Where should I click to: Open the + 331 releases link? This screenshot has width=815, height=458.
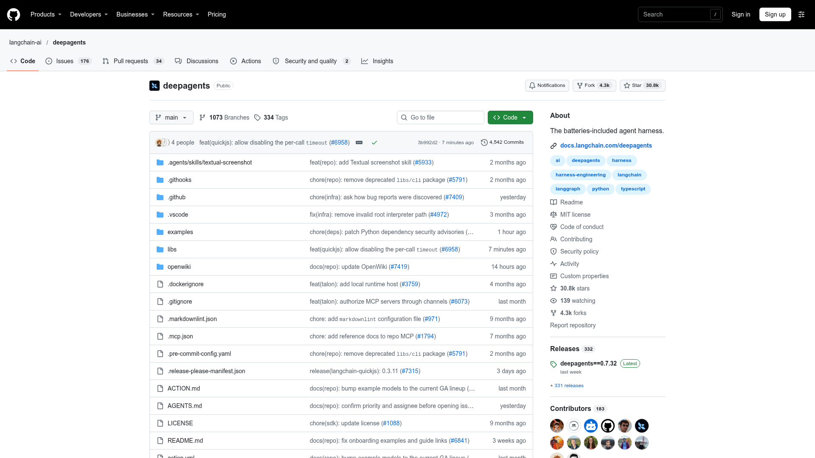567,385
